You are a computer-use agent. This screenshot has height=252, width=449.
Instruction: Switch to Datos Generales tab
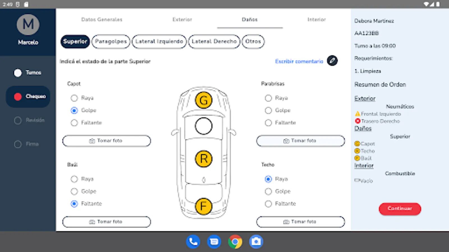pyautogui.click(x=102, y=20)
